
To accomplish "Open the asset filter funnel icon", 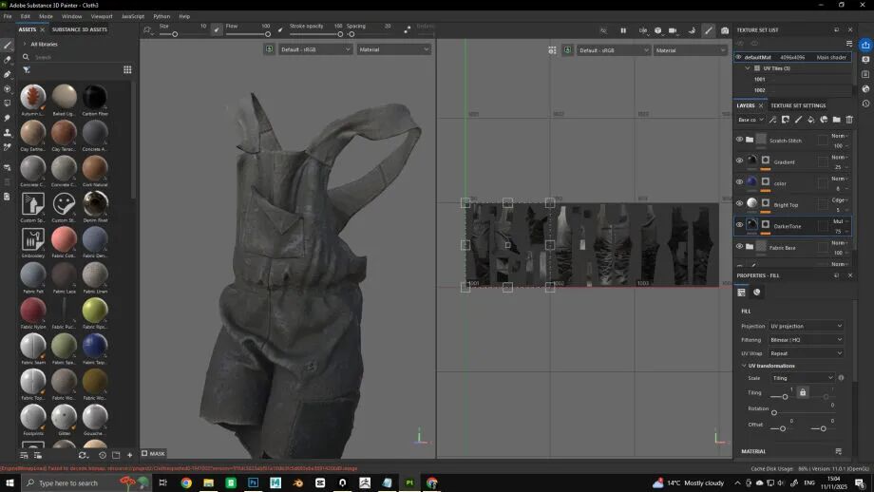I will pyautogui.click(x=27, y=69).
